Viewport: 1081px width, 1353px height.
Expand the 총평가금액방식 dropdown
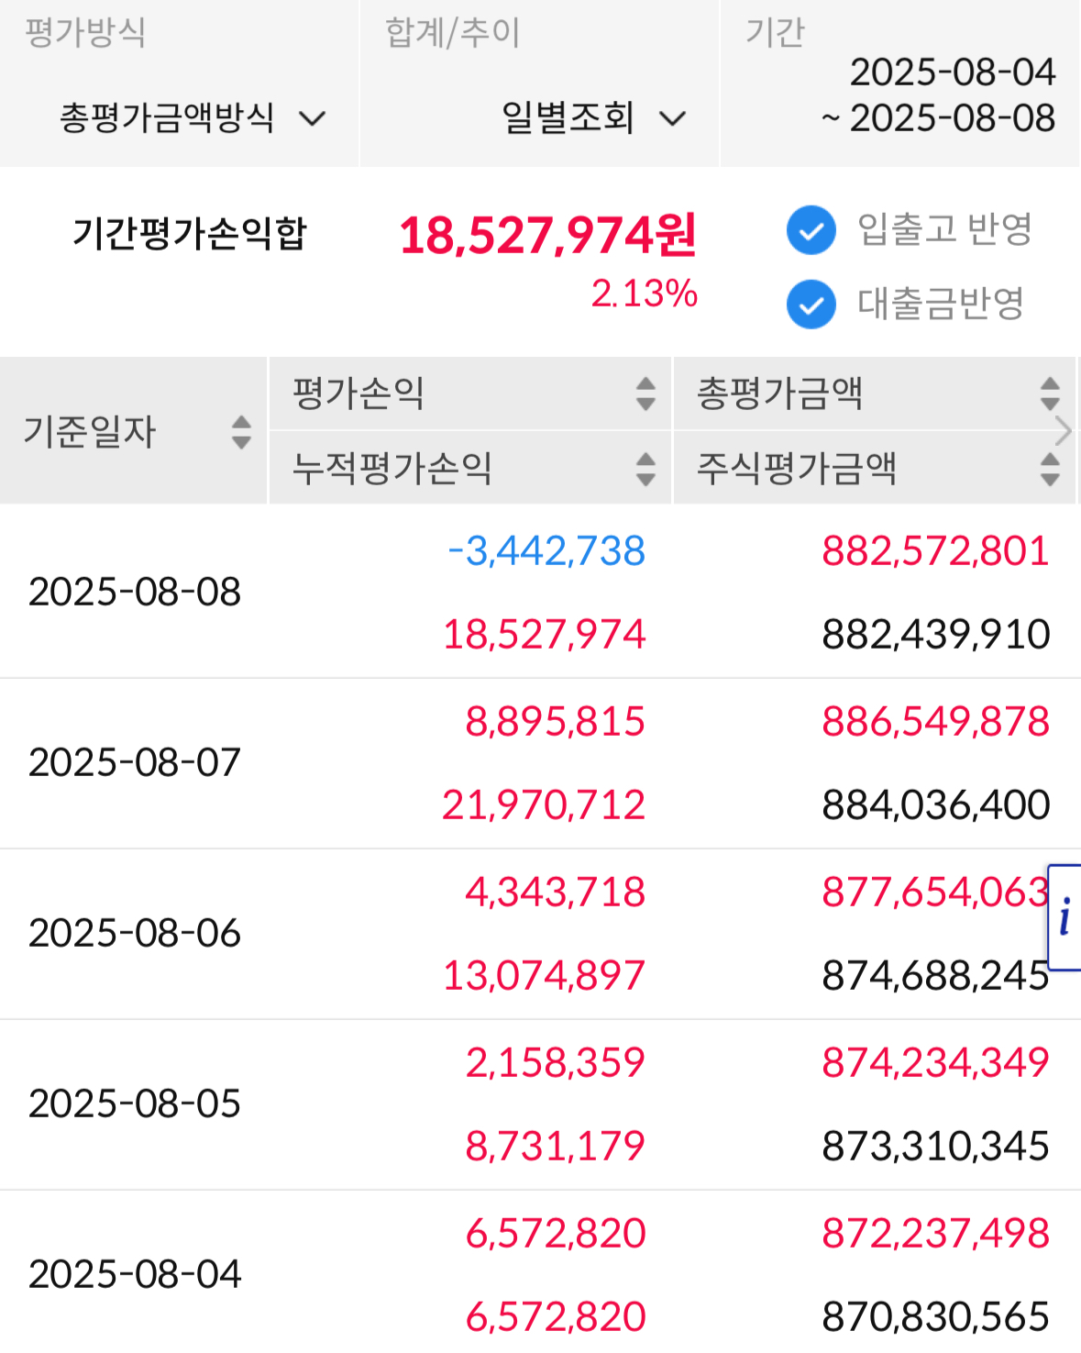[x=193, y=118]
